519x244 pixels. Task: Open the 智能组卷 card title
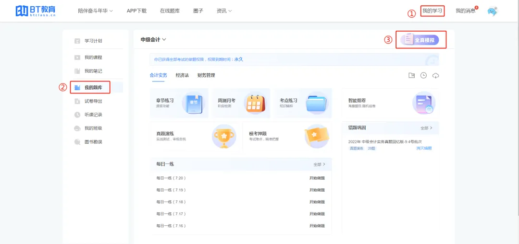coord(357,100)
